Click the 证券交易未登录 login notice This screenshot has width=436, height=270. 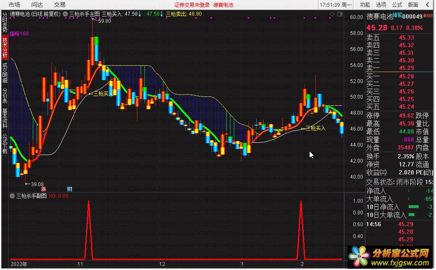point(192,5)
